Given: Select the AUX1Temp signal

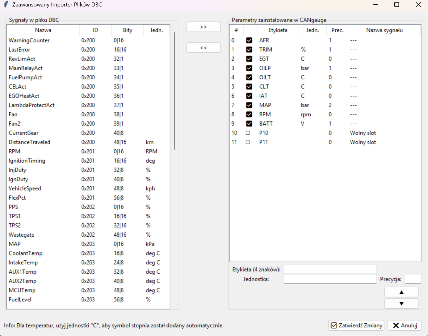Looking at the screenshot, I should 88,272.
